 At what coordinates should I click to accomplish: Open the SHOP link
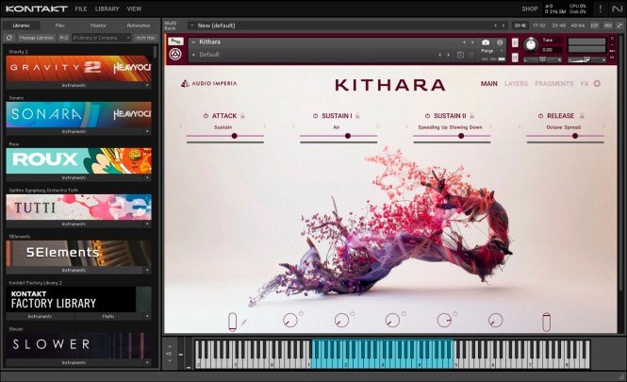click(529, 8)
